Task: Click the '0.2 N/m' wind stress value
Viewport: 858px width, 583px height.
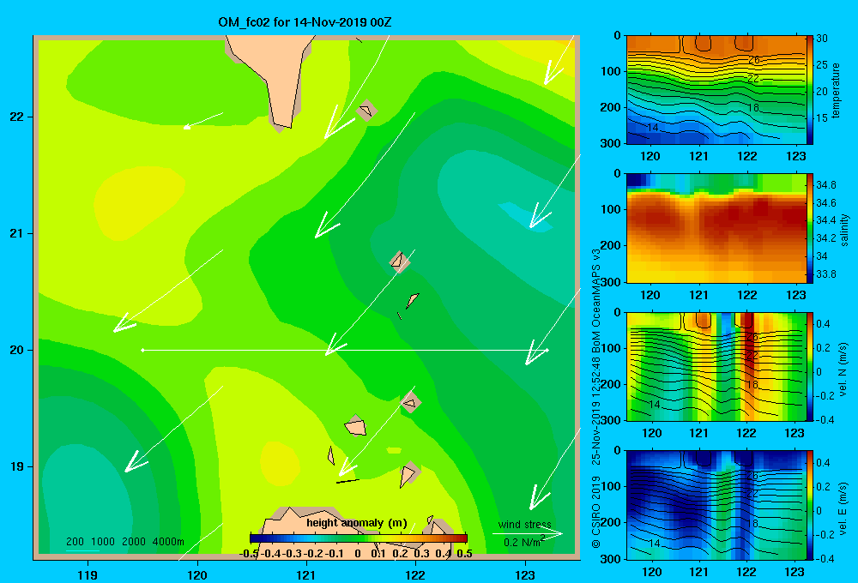Action: click(522, 543)
